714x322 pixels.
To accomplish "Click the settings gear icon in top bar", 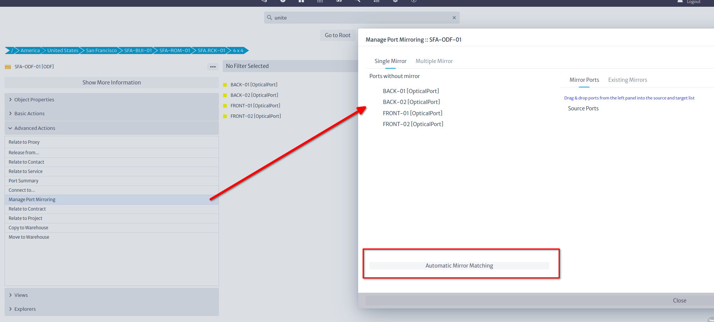I will [395, 1].
